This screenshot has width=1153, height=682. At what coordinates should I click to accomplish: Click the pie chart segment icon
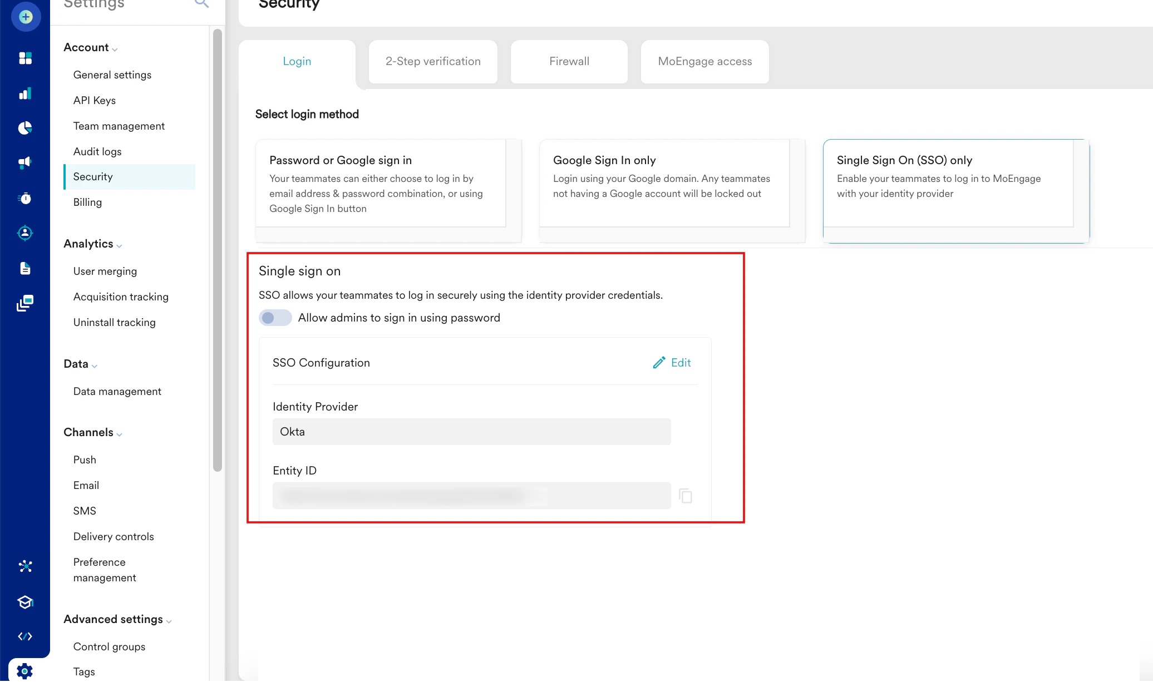(26, 128)
